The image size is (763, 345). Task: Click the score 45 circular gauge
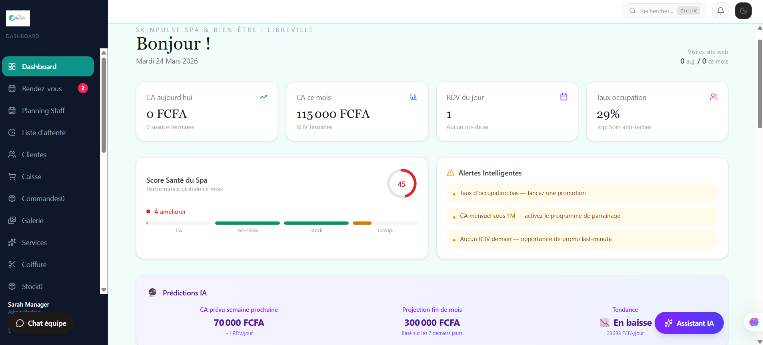pyautogui.click(x=401, y=184)
